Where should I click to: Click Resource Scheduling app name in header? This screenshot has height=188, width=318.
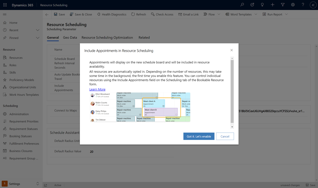pos(54,5)
